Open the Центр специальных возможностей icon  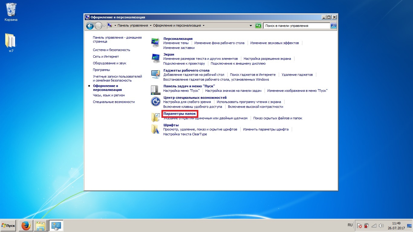tap(155, 102)
